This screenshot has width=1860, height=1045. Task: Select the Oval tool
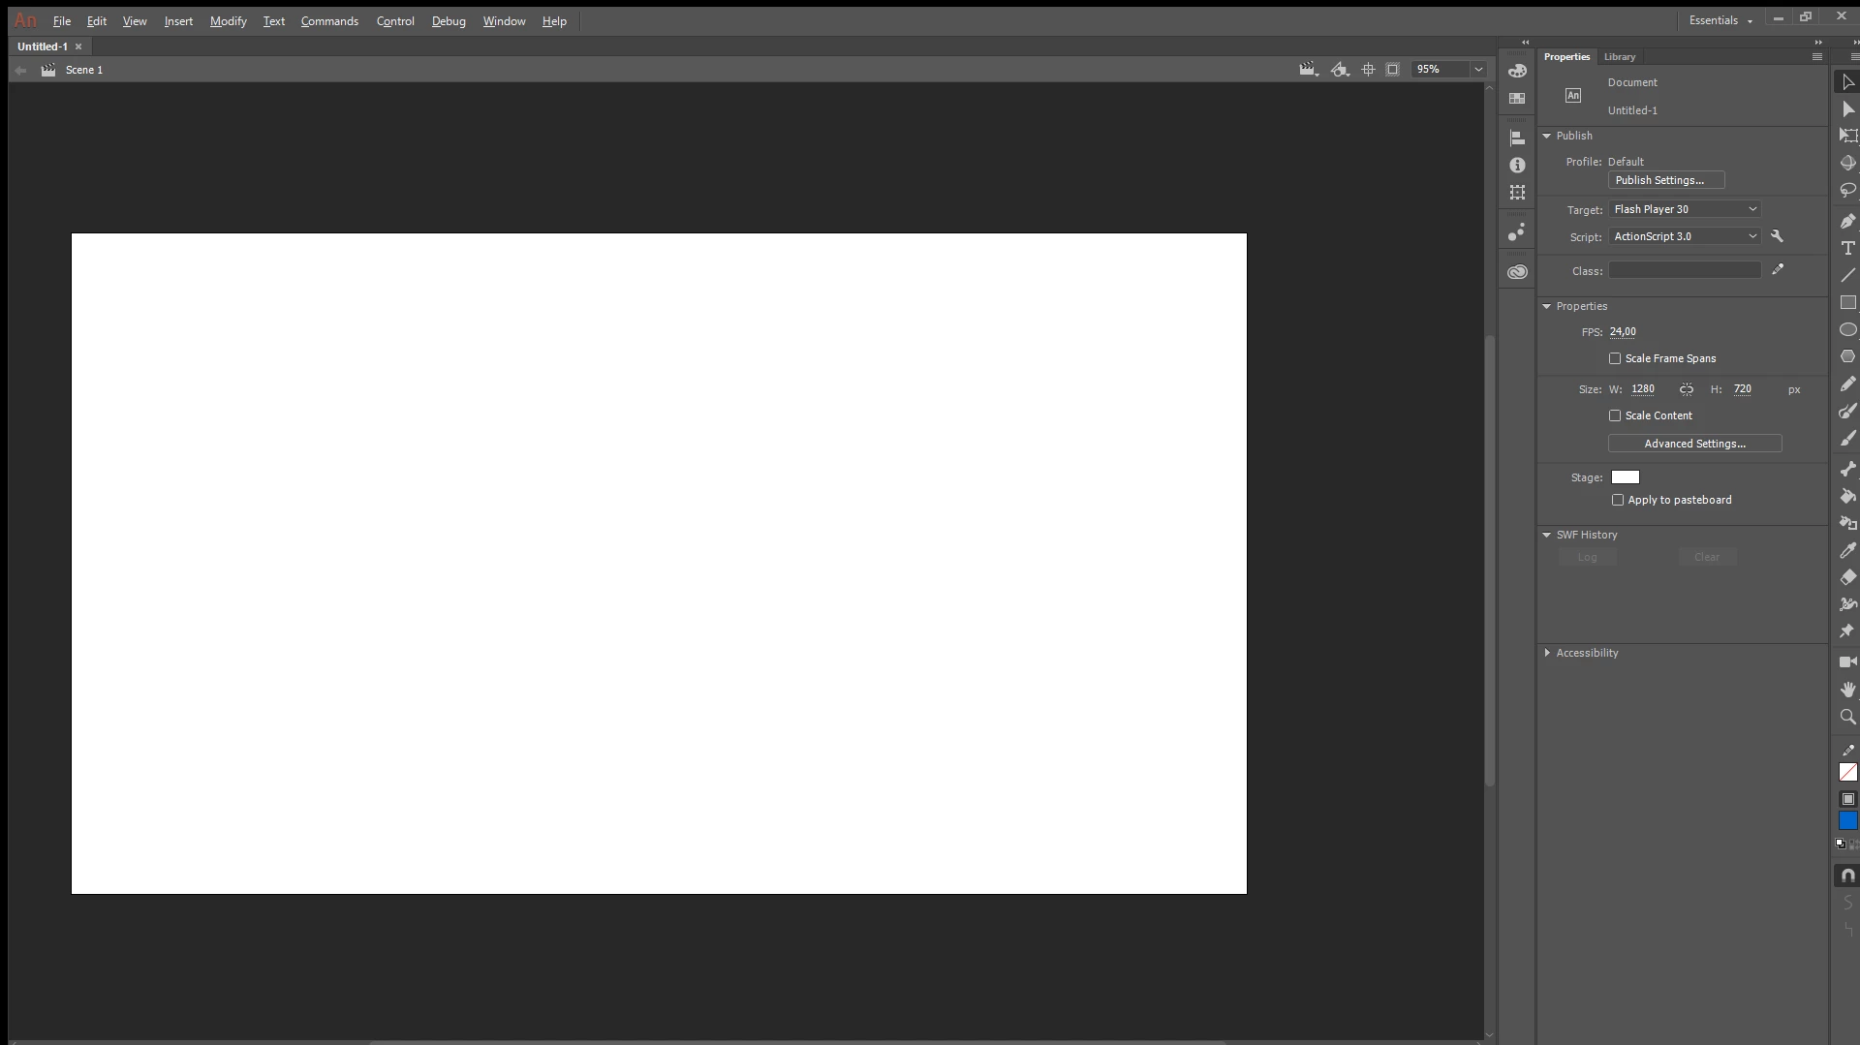pyautogui.click(x=1847, y=330)
